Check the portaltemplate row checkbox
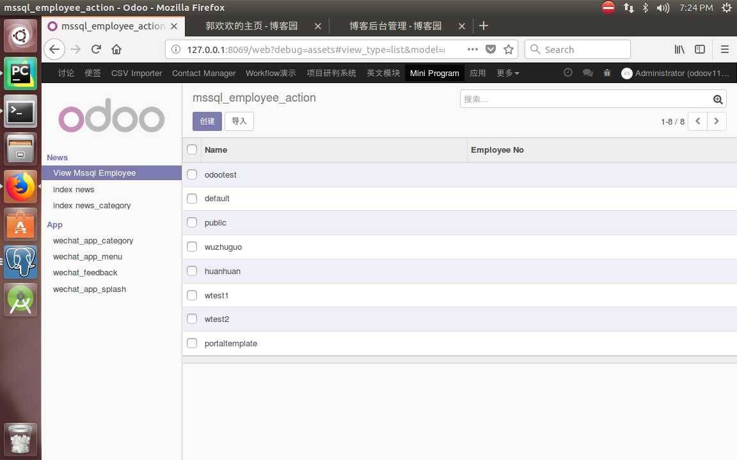737x460 pixels. (x=192, y=343)
